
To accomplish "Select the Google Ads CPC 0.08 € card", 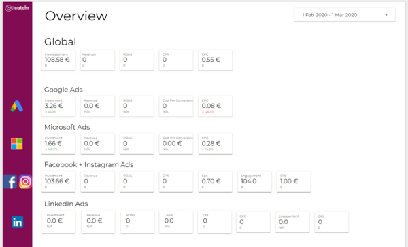I will 215,107.
